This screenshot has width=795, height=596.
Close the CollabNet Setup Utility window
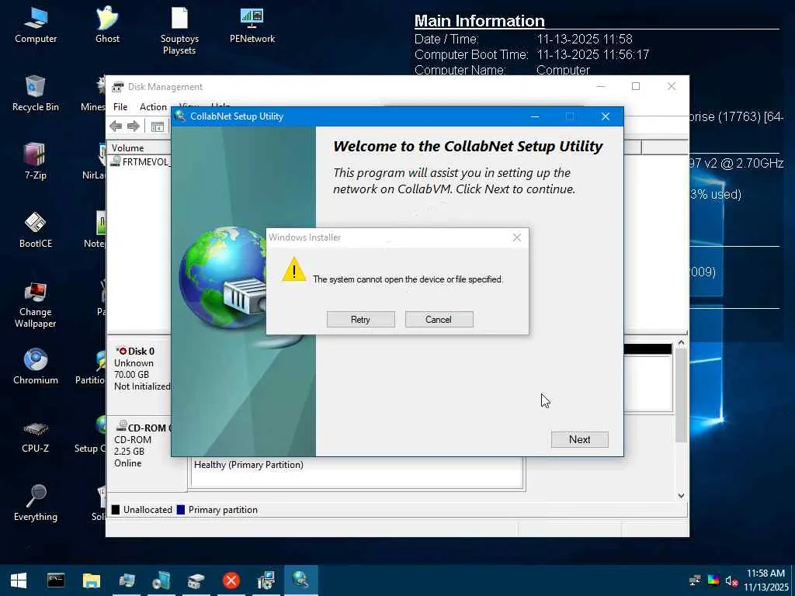pos(606,116)
